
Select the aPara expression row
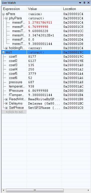click(x=46, y=14)
